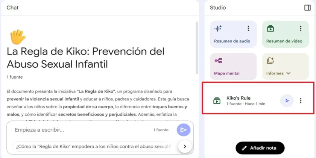Viewport: 316px width, 158px height.
Task: Click the chat panel vertical scrollbar
Action: [197, 48]
